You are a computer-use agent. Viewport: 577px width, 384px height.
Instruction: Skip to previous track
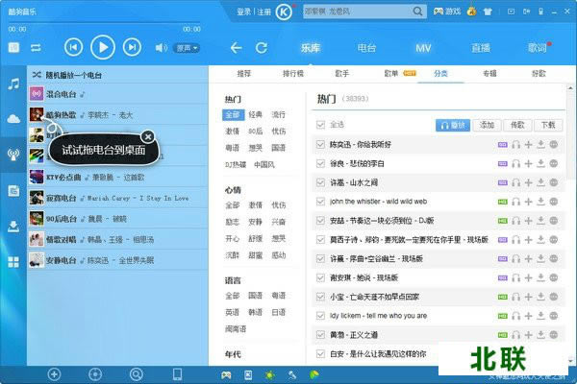pyautogui.click(x=73, y=47)
